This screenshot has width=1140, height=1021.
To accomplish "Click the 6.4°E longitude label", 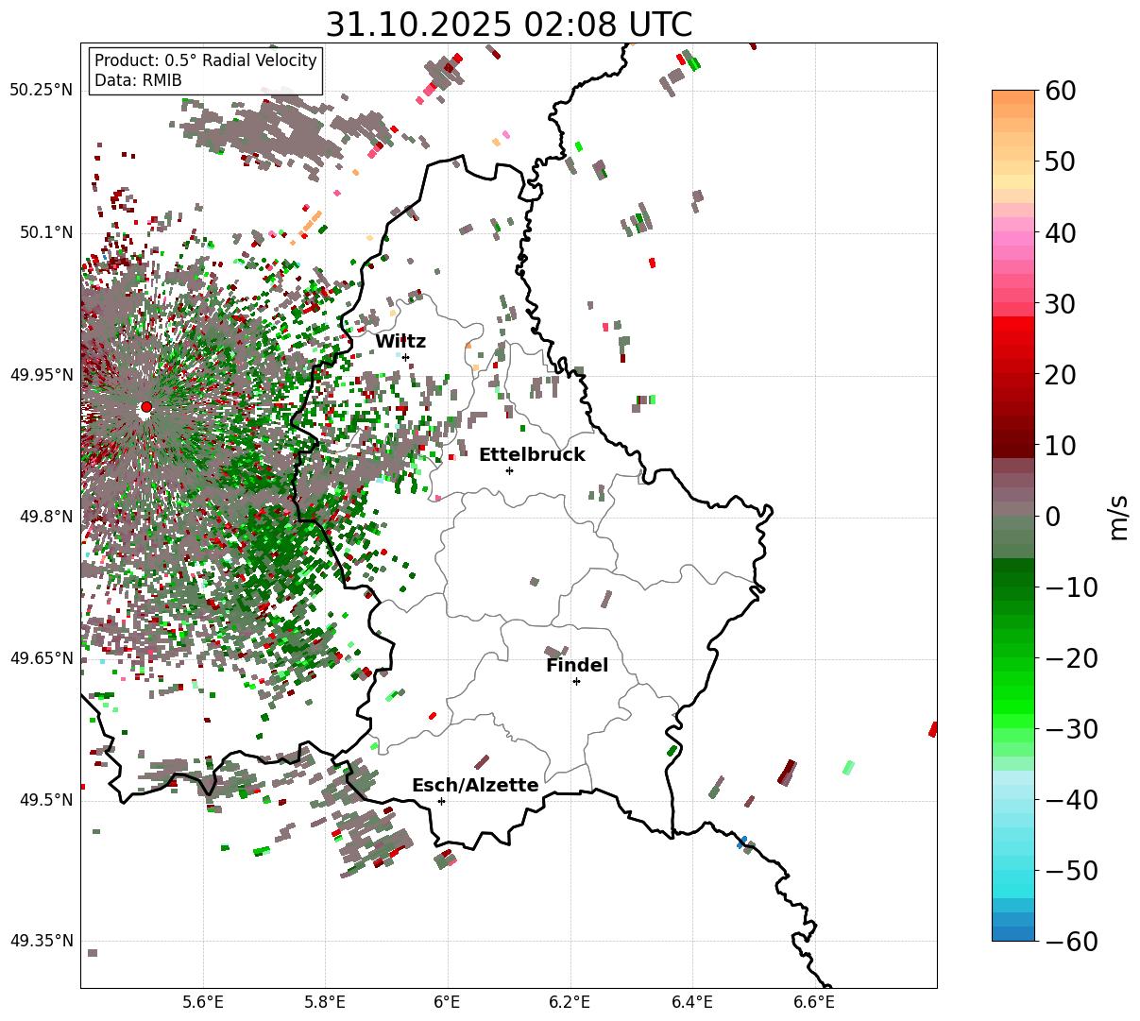I will [x=692, y=1002].
